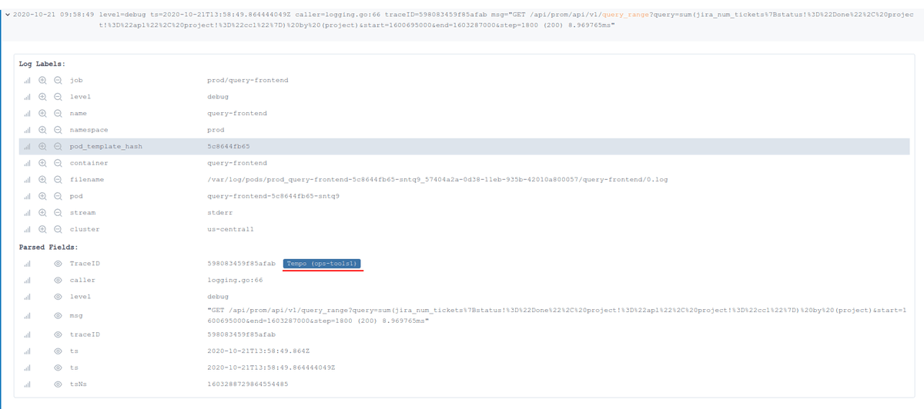The width and height of the screenshot is (924, 409).
Task: Show statistics for pod label
Action: click(x=26, y=196)
